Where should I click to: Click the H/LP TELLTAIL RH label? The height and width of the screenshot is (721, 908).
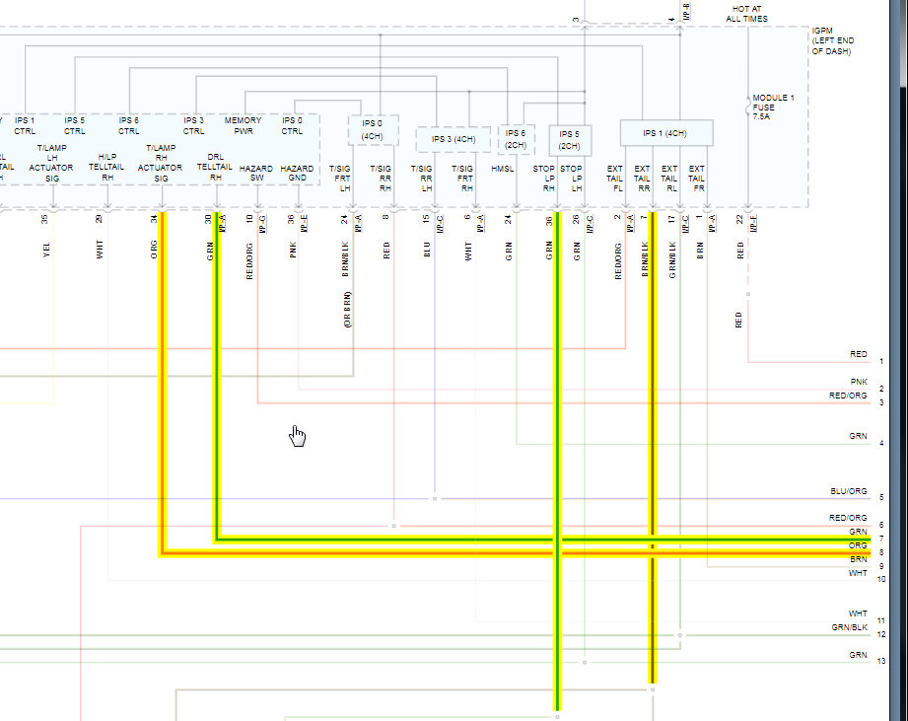click(x=106, y=168)
